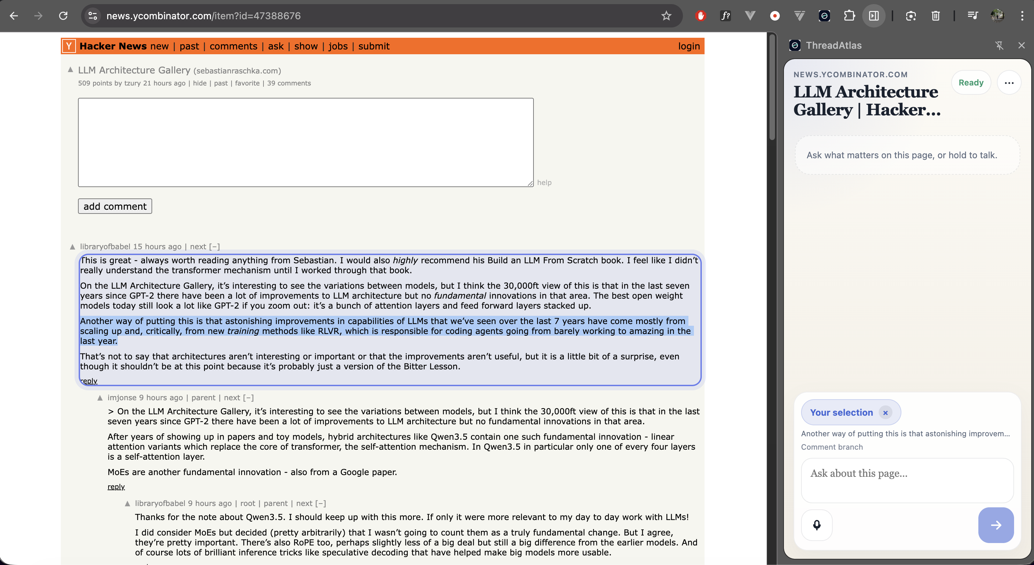Image resolution: width=1034 pixels, height=565 pixels.
Task: Click in the comment text area
Action: [305, 142]
